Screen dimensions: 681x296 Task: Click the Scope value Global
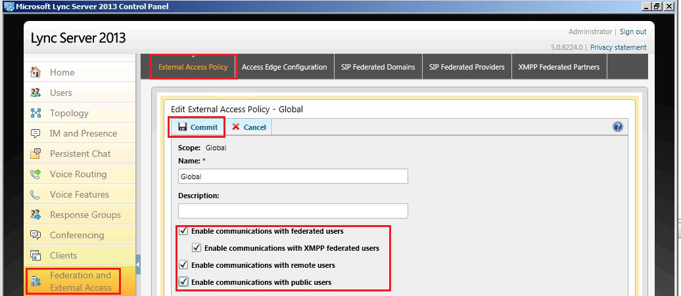tap(216, 148)
